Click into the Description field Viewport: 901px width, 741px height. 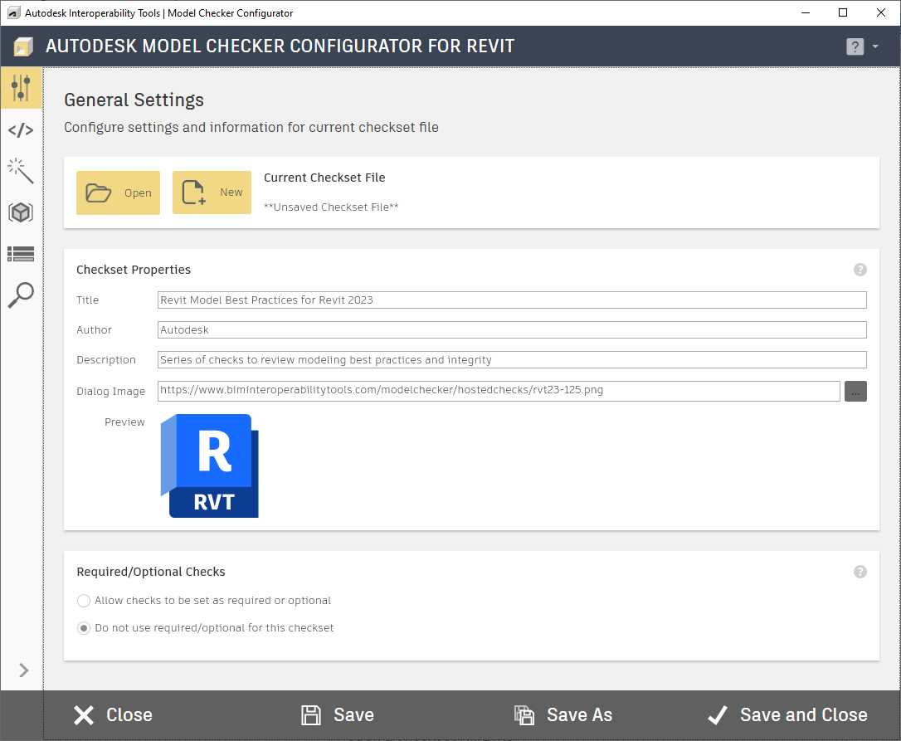pyautogui.click(x=512, y=360)
